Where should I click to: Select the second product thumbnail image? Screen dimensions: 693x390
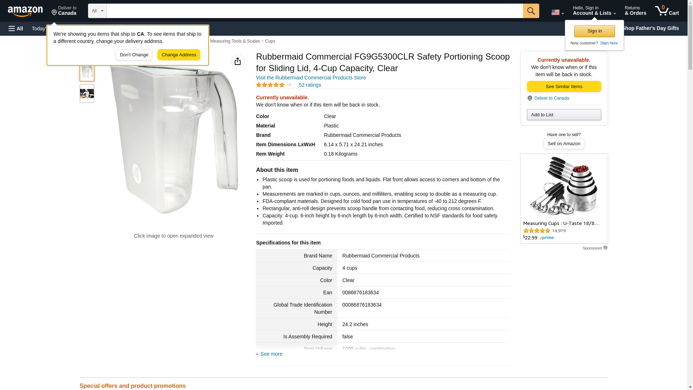click(x=87, y=94)
